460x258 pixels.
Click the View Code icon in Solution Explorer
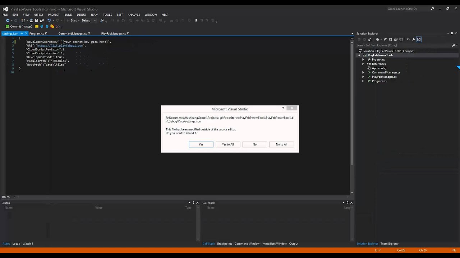pos(408,39)
